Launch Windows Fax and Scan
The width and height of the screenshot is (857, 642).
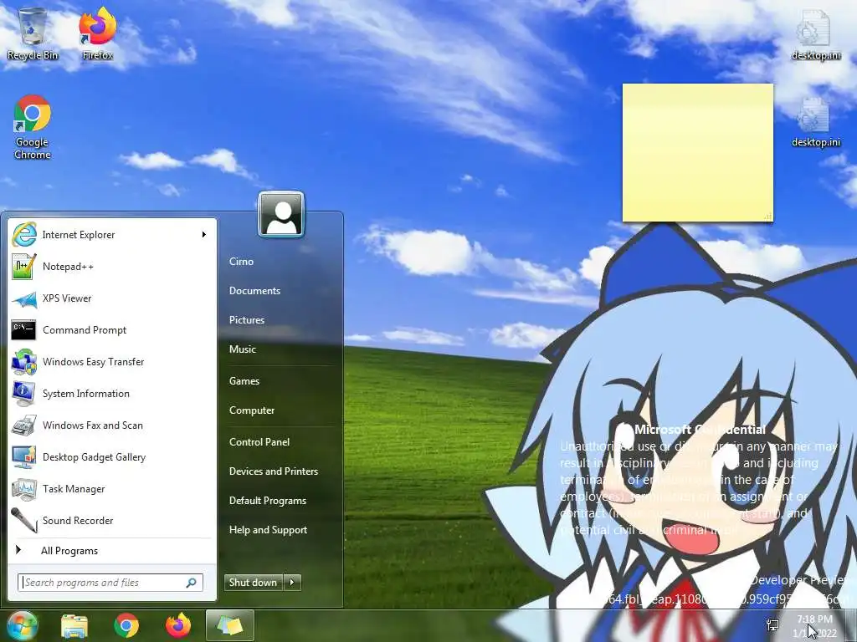click(111, 425)
